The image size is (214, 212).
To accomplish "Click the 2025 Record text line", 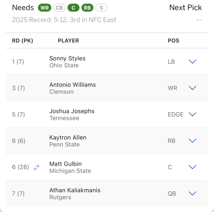I will (64, 20).
